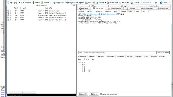Screen dimensions: 173x97
Task: Select the request Raw tab
Action: [x=130, y=11]
